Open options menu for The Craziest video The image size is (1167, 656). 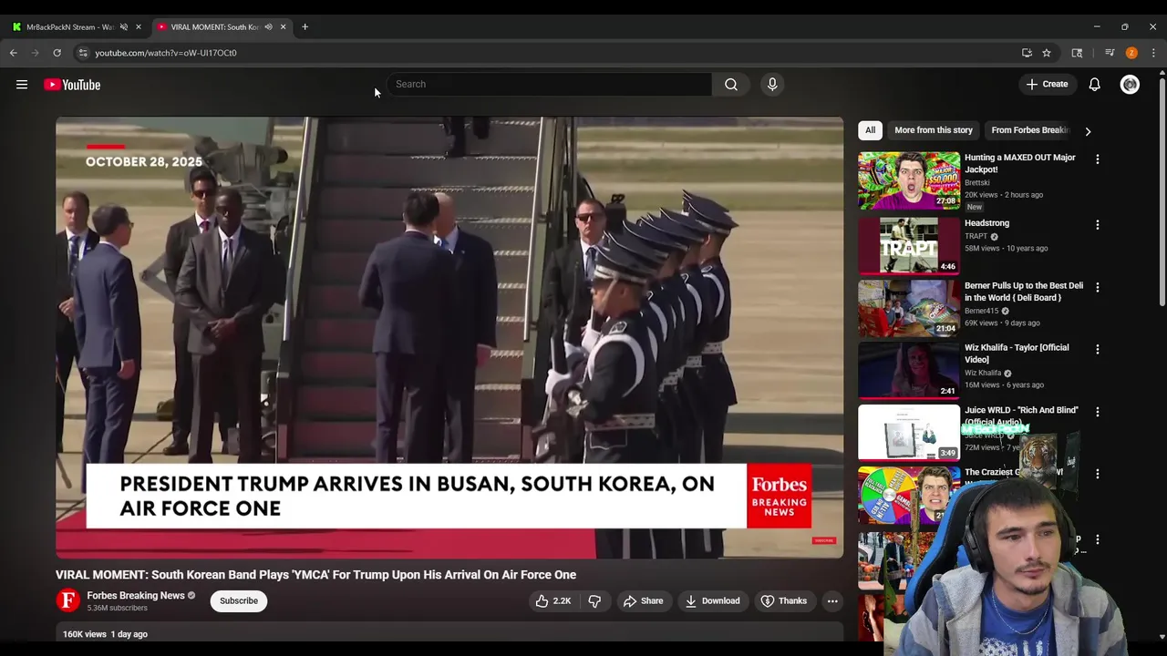[1098, 474]
